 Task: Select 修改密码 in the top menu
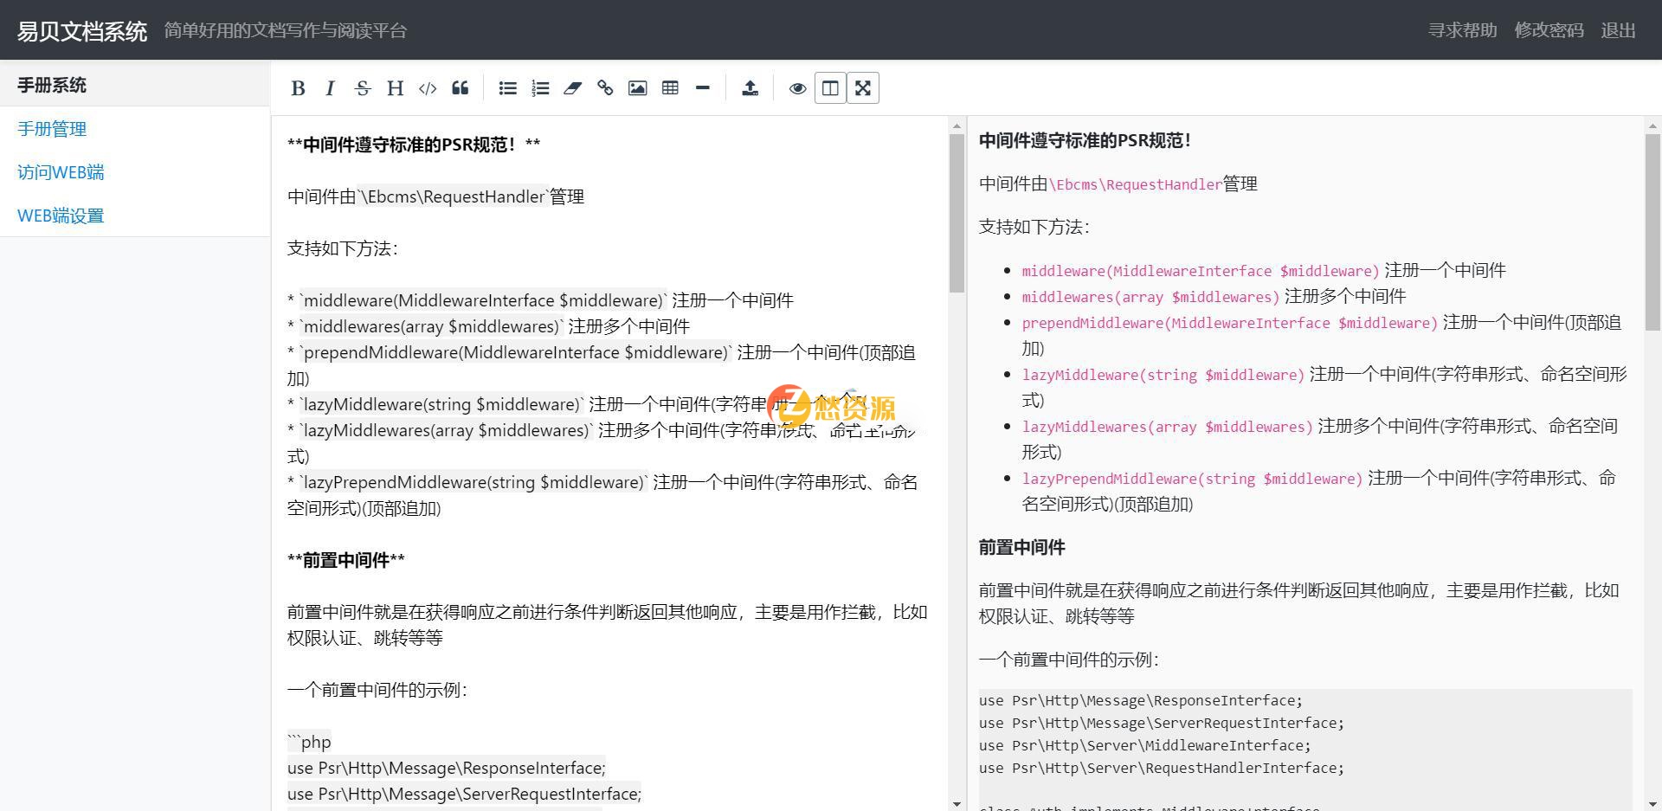coord(1549,29)
